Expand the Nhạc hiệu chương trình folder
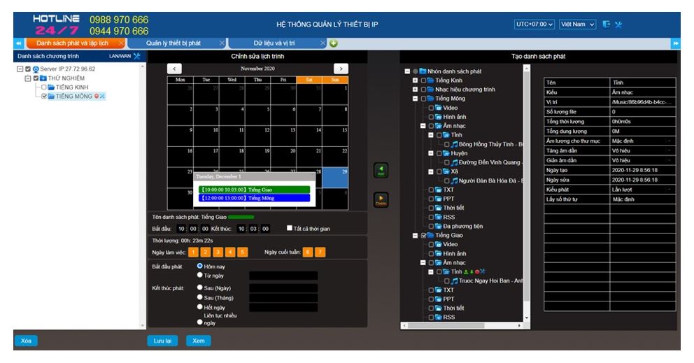Image resolution: width=694 pixels, height=363 pixels. (x=415, y=90)
